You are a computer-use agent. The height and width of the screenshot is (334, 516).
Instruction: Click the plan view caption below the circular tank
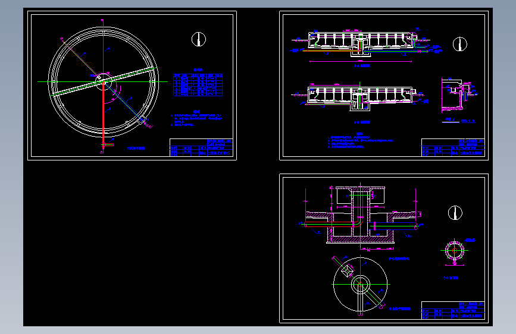point(136,148)
